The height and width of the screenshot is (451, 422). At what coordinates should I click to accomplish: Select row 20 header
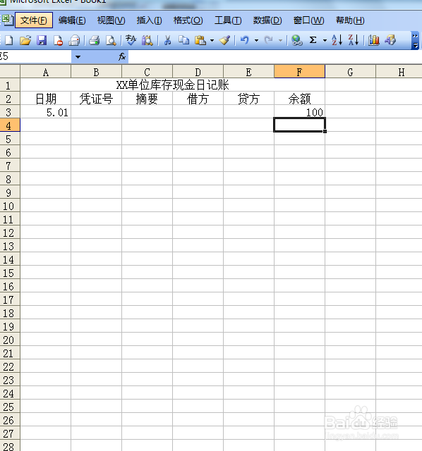10,340
